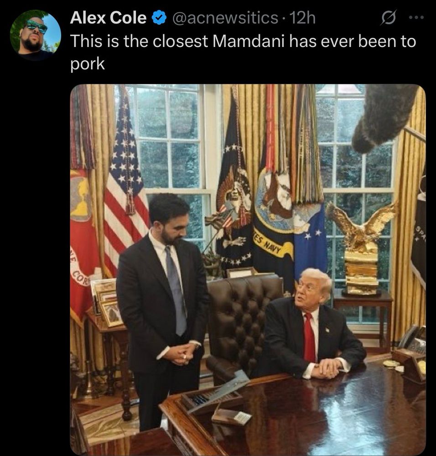Open the attached Oval Office photo
Viewport: 436px width, 456px height.
point(248,269)
